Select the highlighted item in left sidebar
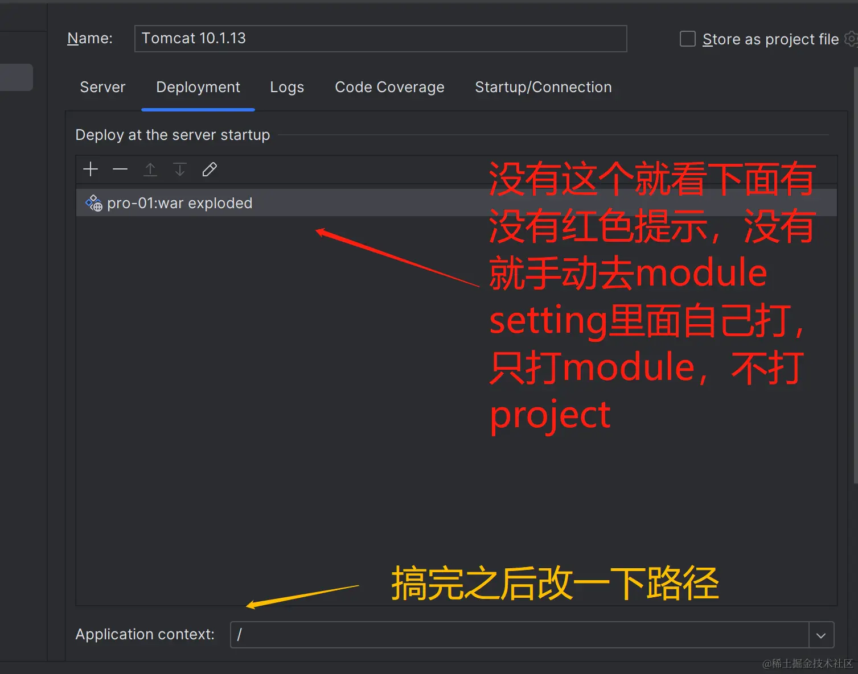This screenshot has width=858, height=674. tap(16, 77)
